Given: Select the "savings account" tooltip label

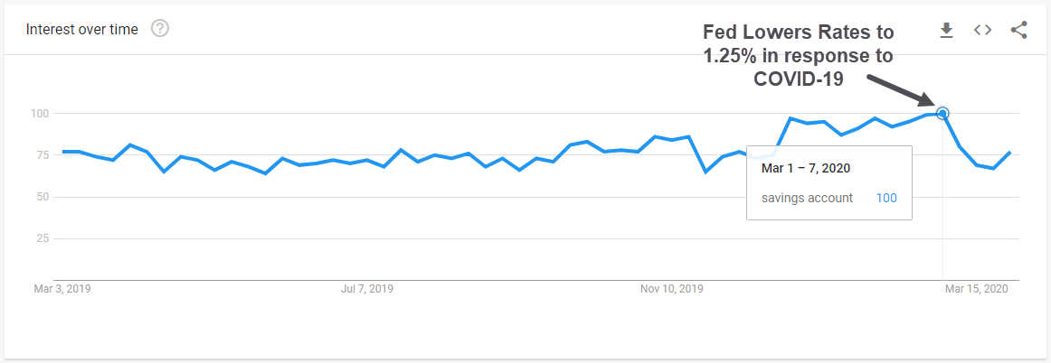Looking at the screenshot, I should [807, 198].
